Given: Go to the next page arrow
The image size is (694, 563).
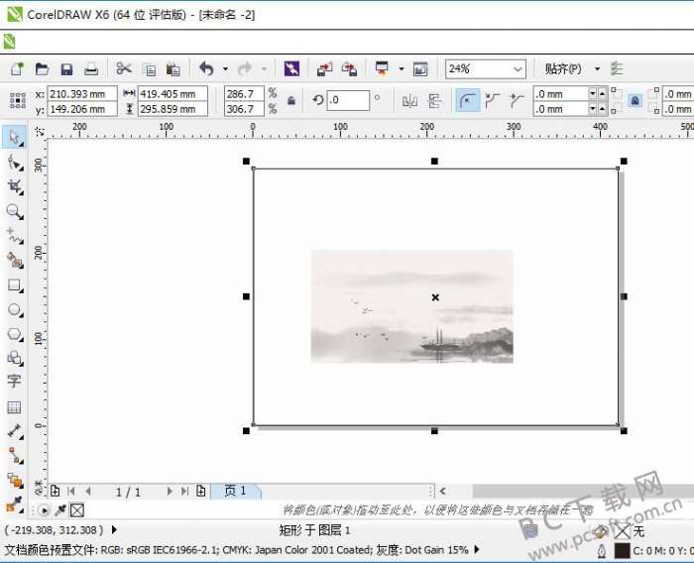Looking at the screenshot, I should click(x=170, y=491).
